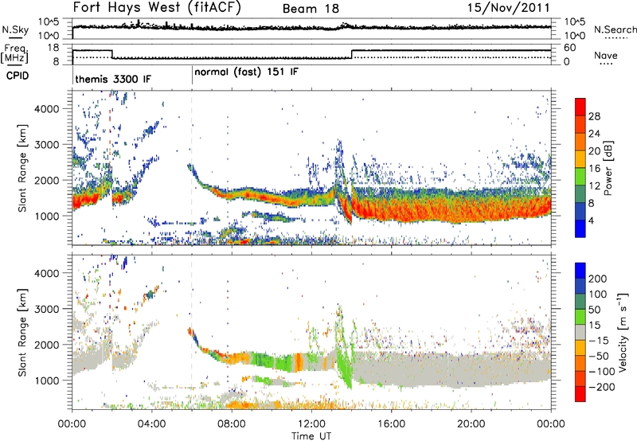Click the '1000' tick on Velocity panel range axis
The height and width of the screenshot is (441, 637).
[x=46, y=381]
